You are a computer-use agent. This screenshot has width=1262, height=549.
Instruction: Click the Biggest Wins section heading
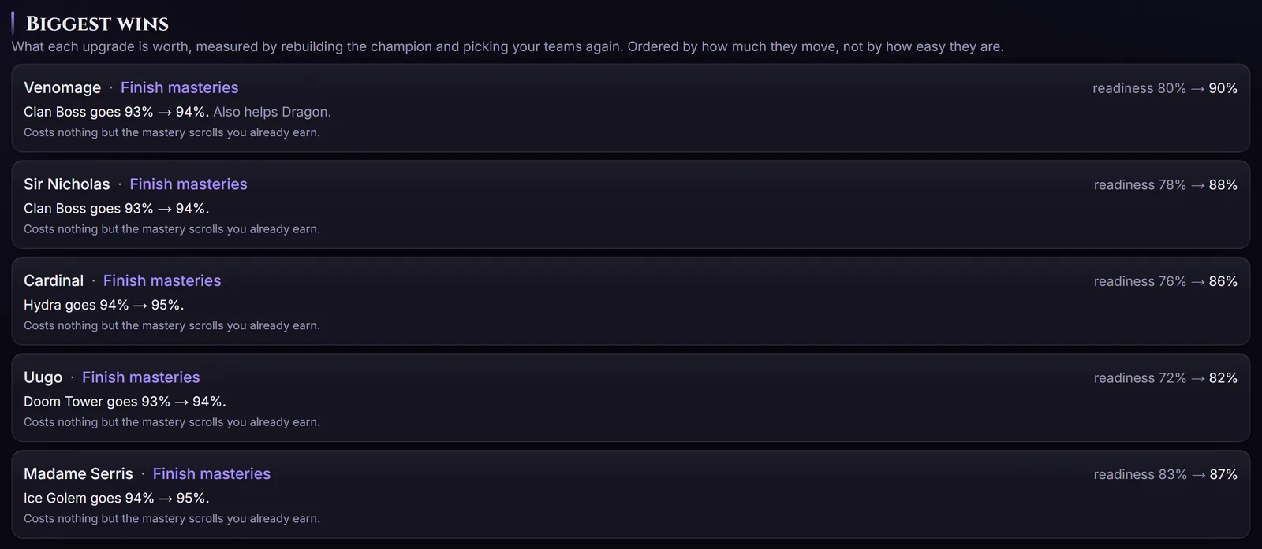[x=97, y=24]
